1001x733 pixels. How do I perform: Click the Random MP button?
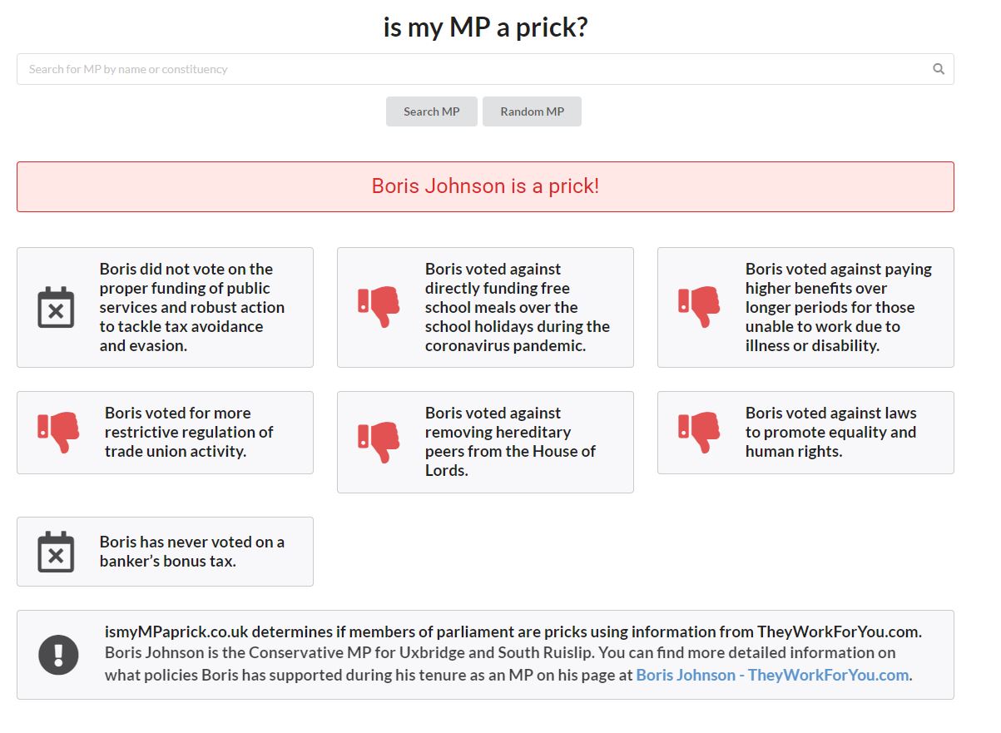point(532,111)
